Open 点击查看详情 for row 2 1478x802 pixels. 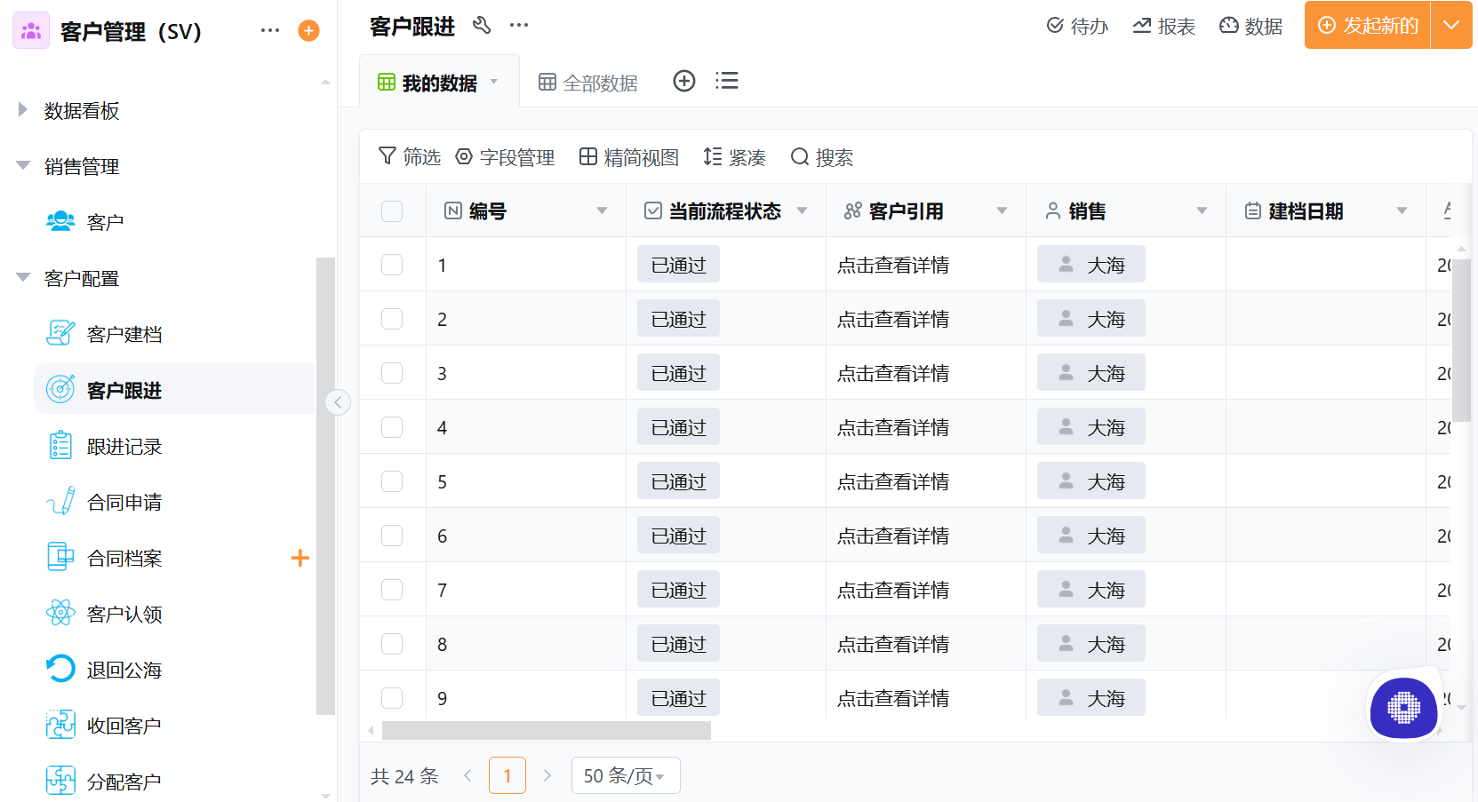point(893,318)
